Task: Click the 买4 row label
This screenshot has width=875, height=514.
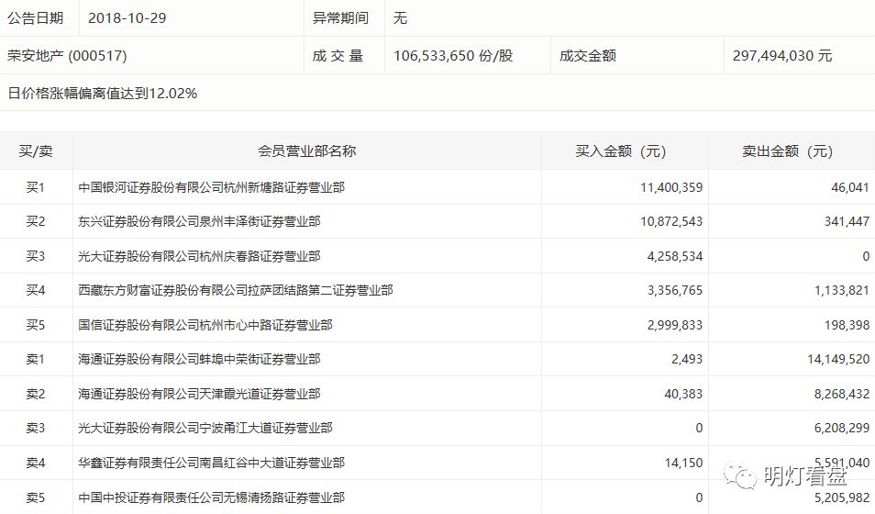Action: [35, 290]
